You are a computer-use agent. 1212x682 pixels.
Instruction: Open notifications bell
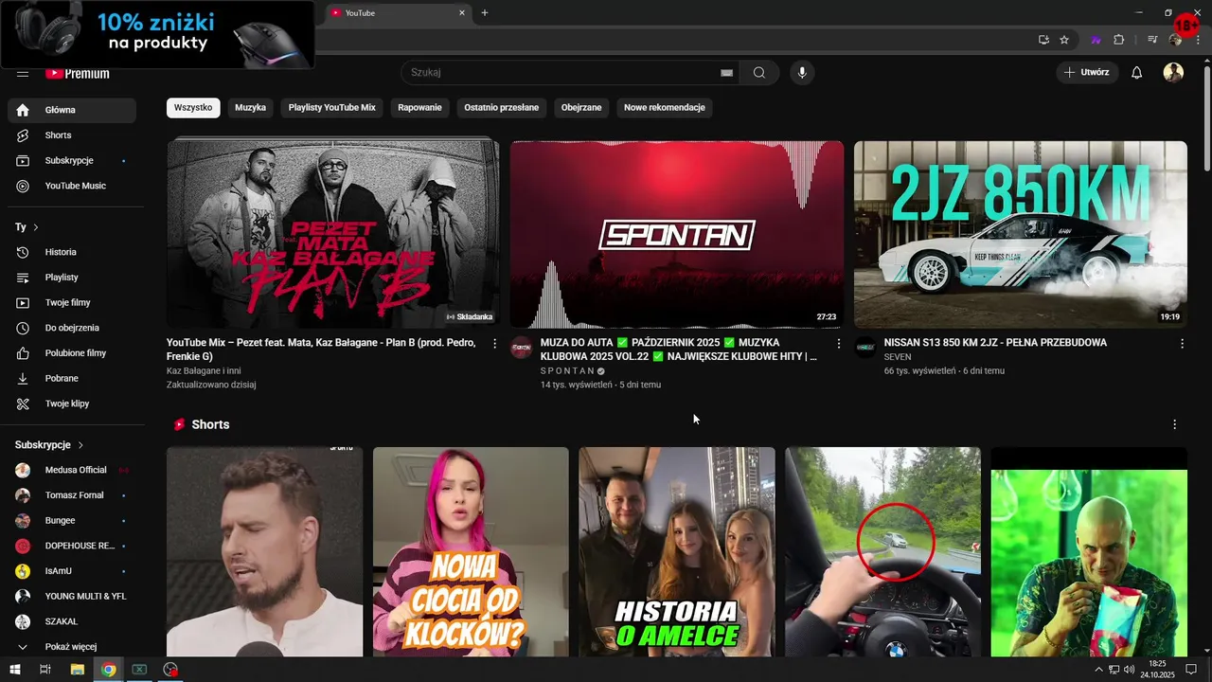click(x=1137, y=73)
